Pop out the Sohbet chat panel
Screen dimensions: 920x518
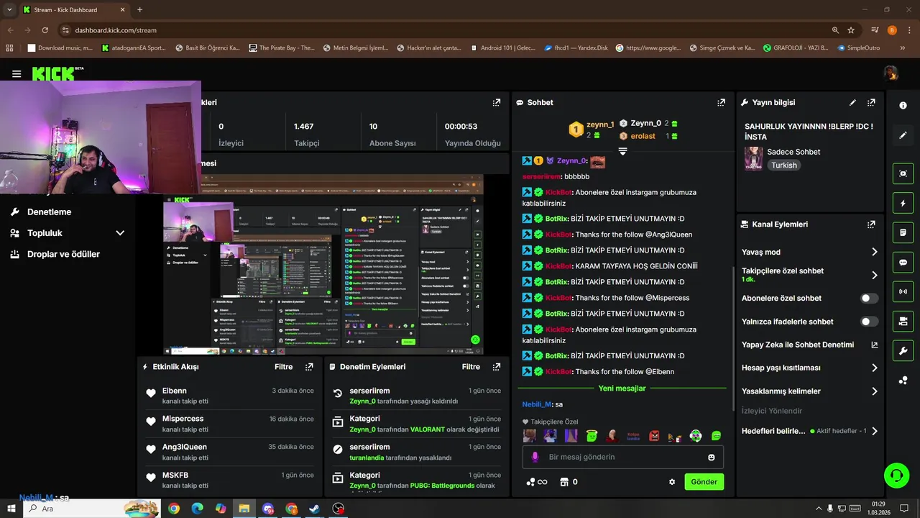point(721,103)
